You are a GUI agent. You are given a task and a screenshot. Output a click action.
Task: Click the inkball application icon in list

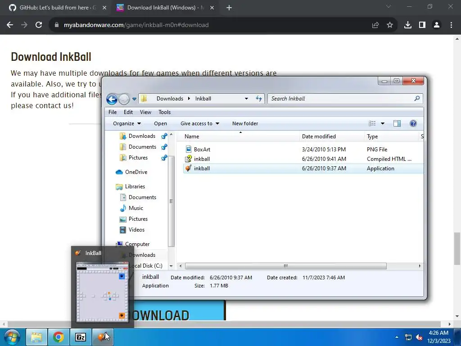coord(188,168)
